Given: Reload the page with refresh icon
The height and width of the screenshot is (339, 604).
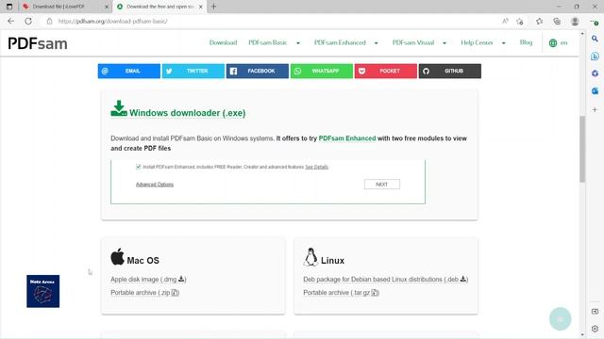Looking at the screenshot, I should (x=28, y=21).
